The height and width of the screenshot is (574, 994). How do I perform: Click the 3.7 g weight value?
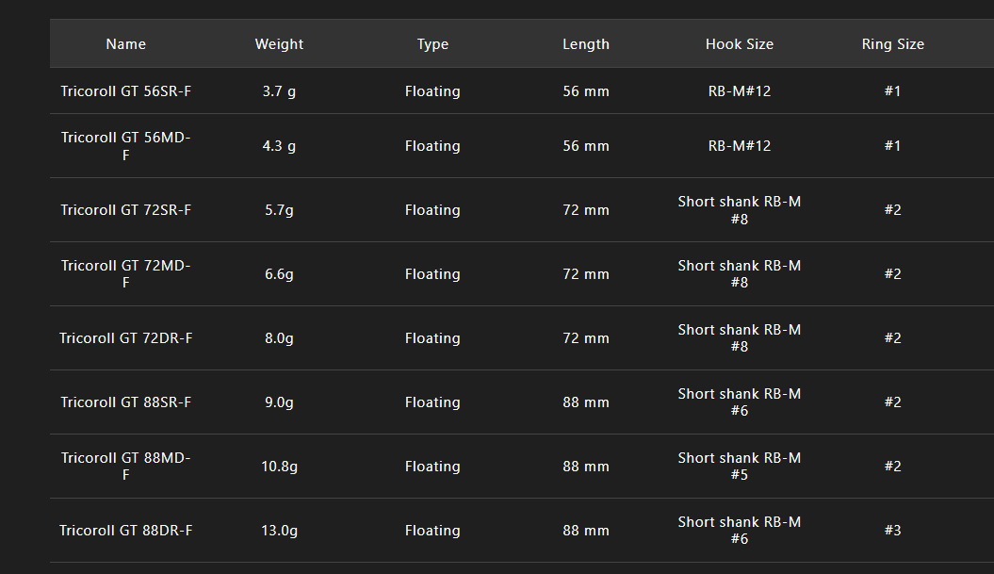tap(279, 91)
